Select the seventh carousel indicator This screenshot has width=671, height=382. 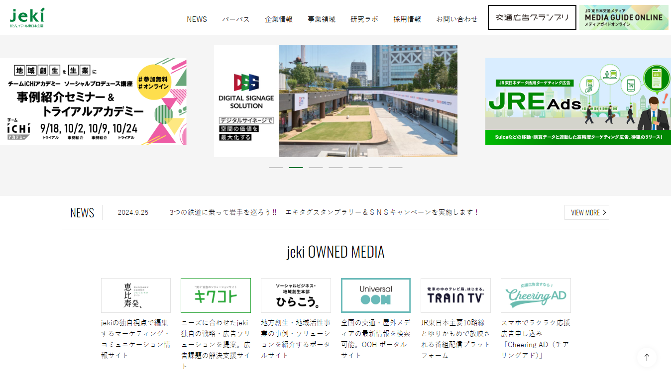point(395,168)
